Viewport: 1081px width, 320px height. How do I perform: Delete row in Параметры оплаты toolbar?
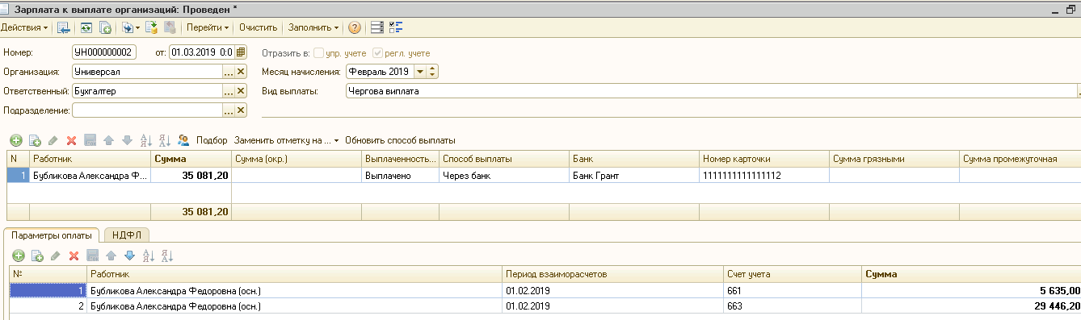(74, 256)
